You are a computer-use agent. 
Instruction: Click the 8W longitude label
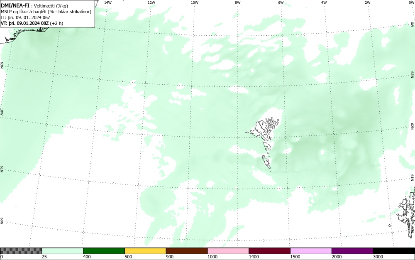[238, 2]
